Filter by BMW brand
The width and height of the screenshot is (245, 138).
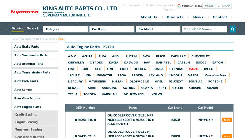pyautogui.click(x=146, y=56)
